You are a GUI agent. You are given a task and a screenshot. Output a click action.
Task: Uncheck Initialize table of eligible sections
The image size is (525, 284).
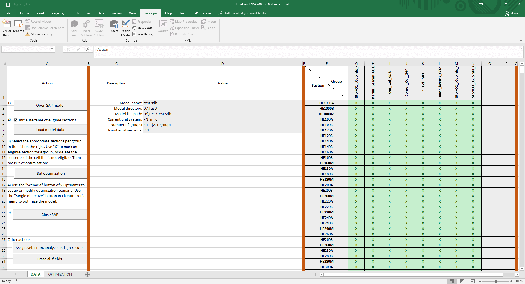(x=16, y=120)
